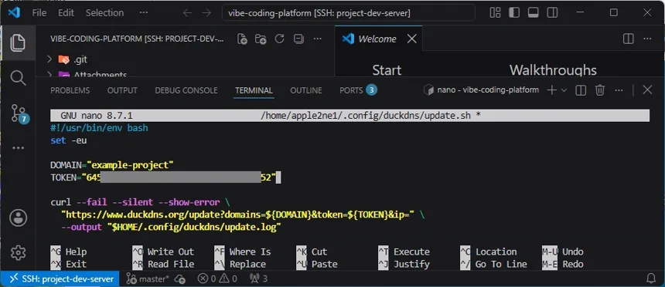Viewport: 665px width, 287px height.
Task: Switch to the PROBLEMS panel tab
Action: tap(70, 90)
